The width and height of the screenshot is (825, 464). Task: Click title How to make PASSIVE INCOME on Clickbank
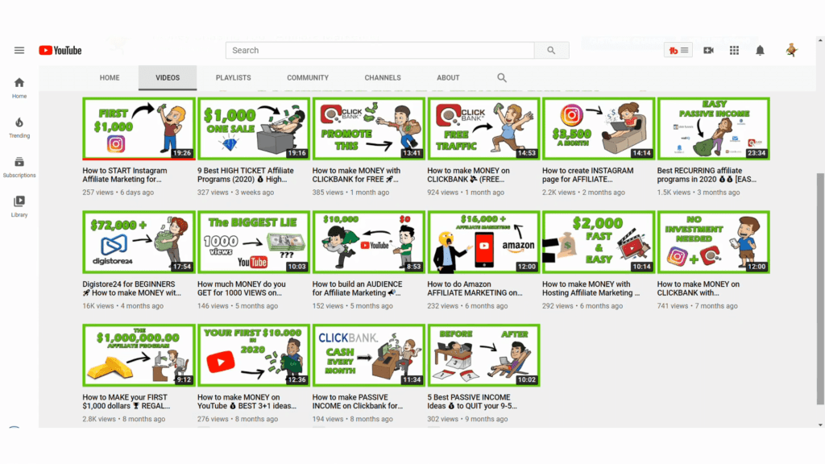coord(358,402)
